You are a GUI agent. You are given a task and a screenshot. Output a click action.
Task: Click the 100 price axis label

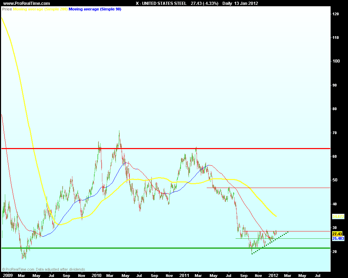[336, 61]
